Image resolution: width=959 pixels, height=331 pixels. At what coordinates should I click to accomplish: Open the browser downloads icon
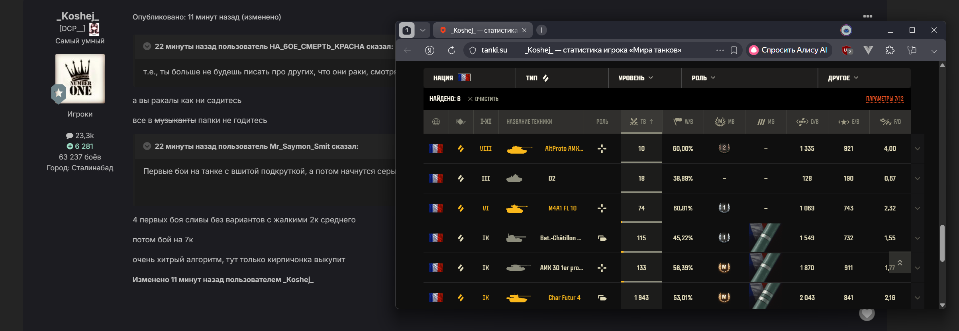tap(934, 50)
